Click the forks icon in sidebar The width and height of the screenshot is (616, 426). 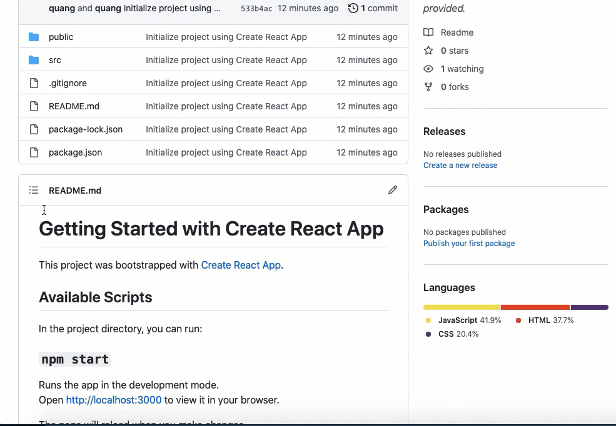[x=428, y=87]
